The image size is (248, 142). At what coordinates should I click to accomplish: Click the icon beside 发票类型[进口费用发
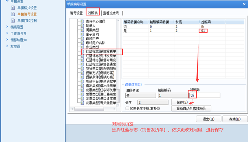coord(82,94)
